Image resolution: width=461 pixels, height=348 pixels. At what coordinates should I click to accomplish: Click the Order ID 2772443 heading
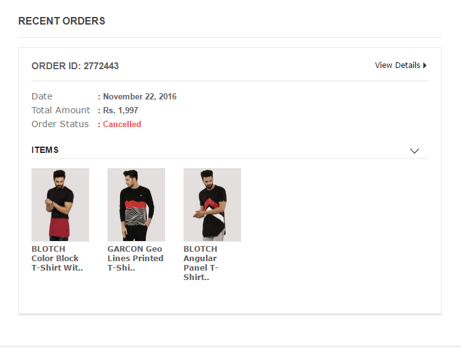(x=75, y=66)
